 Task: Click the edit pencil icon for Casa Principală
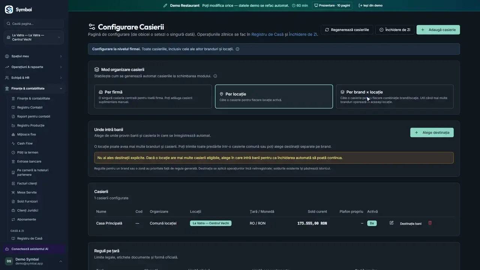click(391, 223)
